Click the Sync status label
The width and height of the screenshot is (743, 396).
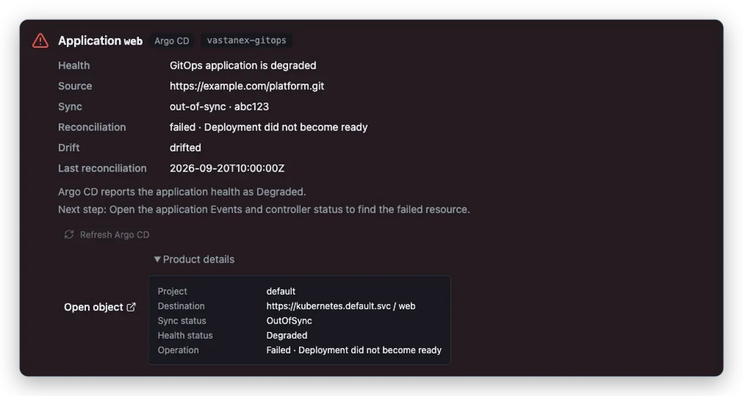click(x=182, y=321)
